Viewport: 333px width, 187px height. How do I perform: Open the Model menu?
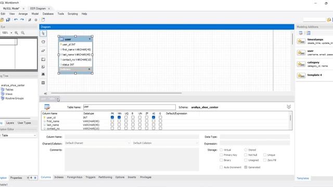click(x=35, y=14)
